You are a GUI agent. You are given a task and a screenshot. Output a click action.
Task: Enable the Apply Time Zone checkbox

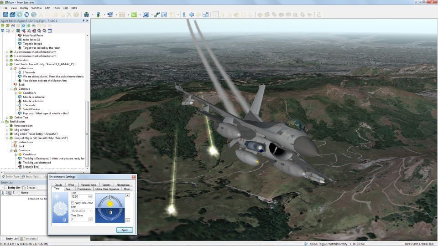pos(73,203)
